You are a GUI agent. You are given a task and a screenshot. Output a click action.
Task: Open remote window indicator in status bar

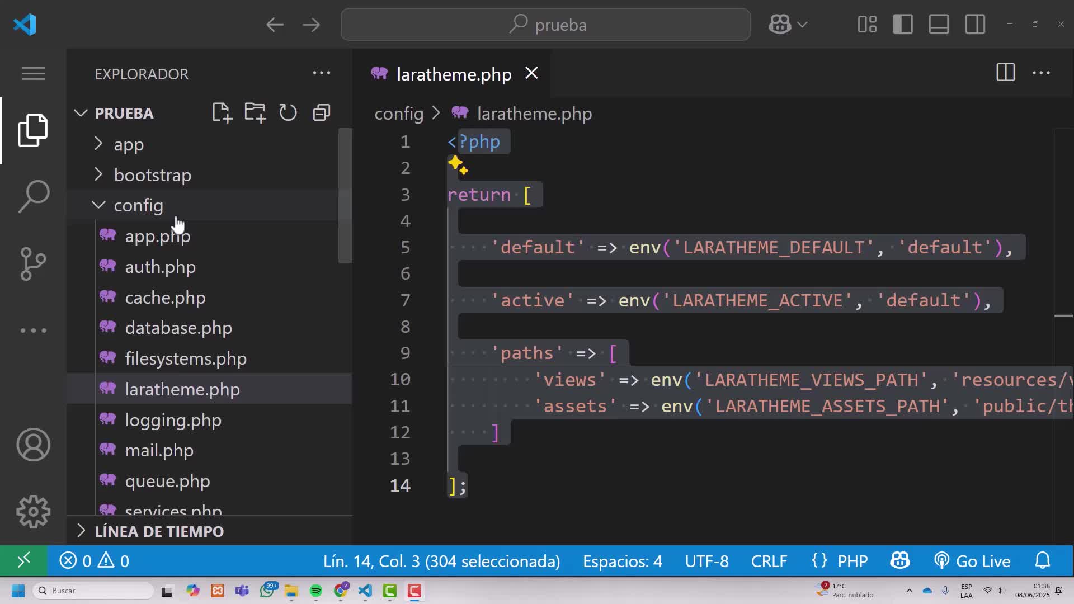[x=23, y=560]
